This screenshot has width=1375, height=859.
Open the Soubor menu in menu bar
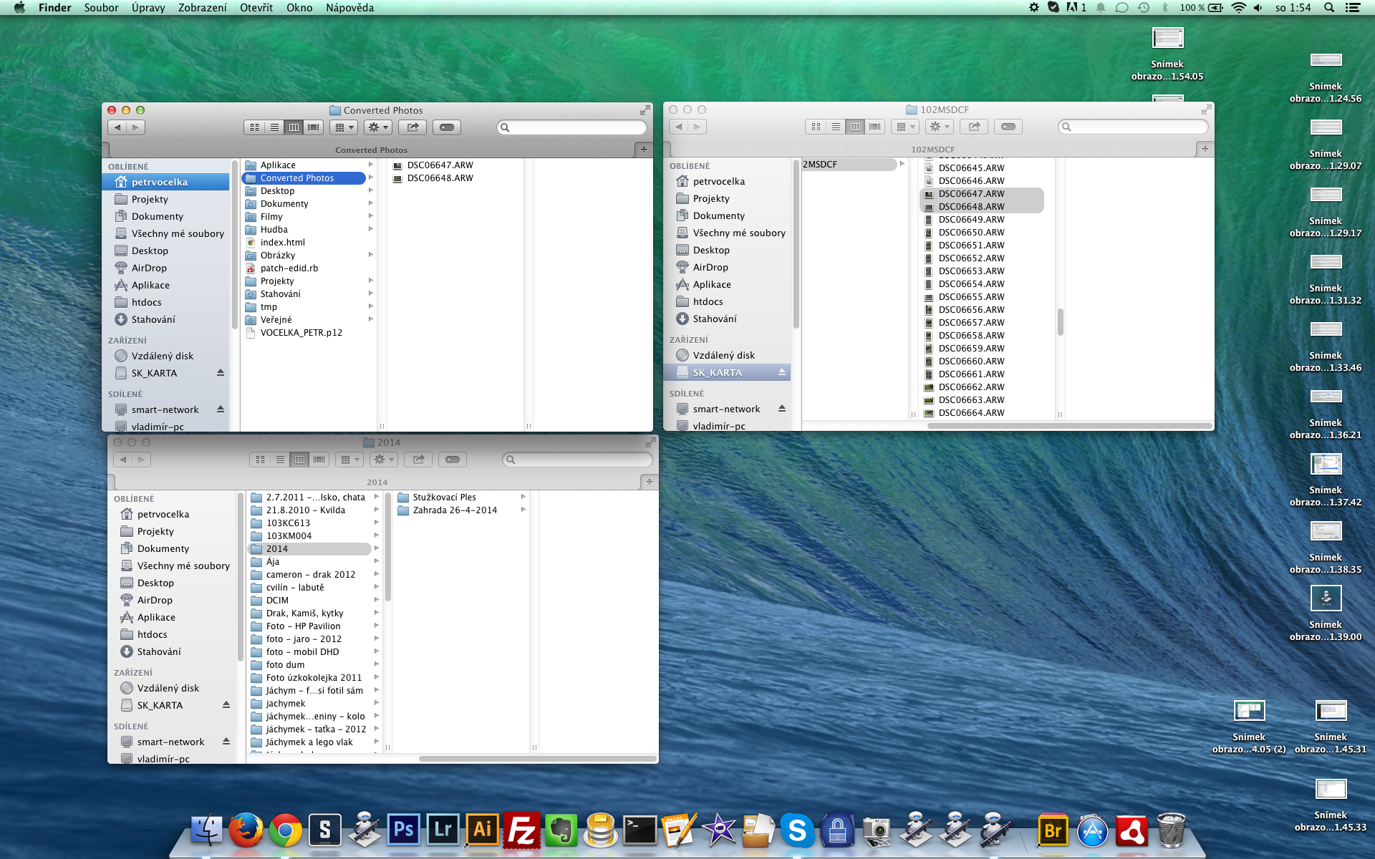101,8
